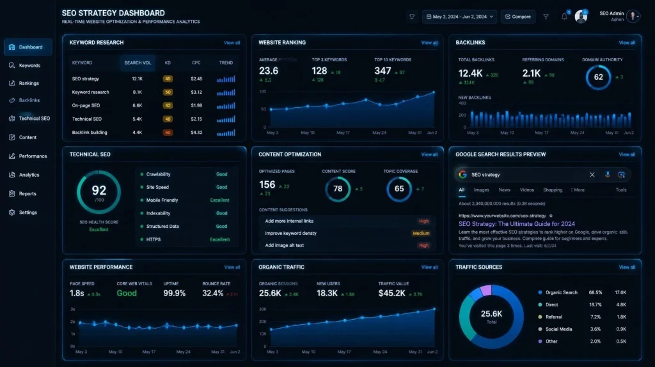Viewport: 655px width, 367px height.
Task: Click the Keywords magnifier icon in sidebar
Action: 12,66
